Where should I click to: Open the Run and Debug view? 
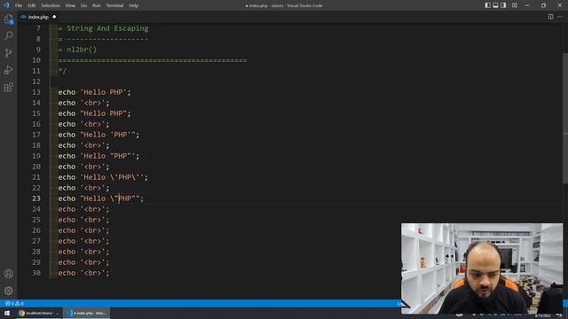(x=8, y=70)
